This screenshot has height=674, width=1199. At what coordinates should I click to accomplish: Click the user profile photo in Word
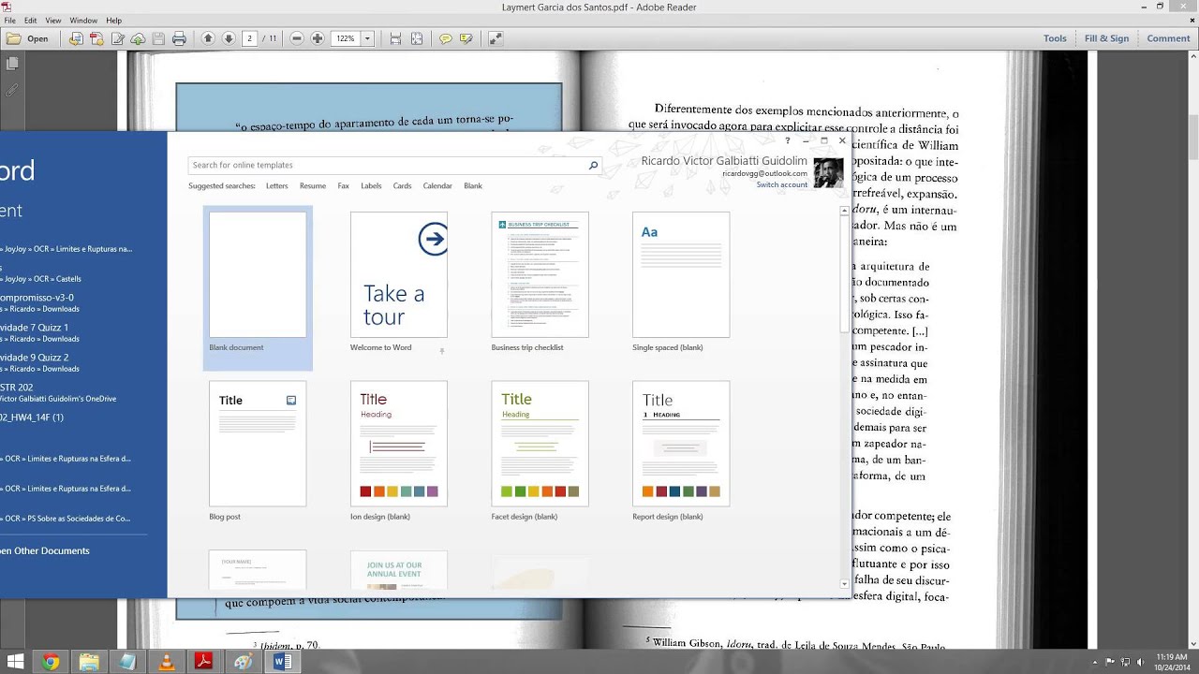[x=828, y=172]
